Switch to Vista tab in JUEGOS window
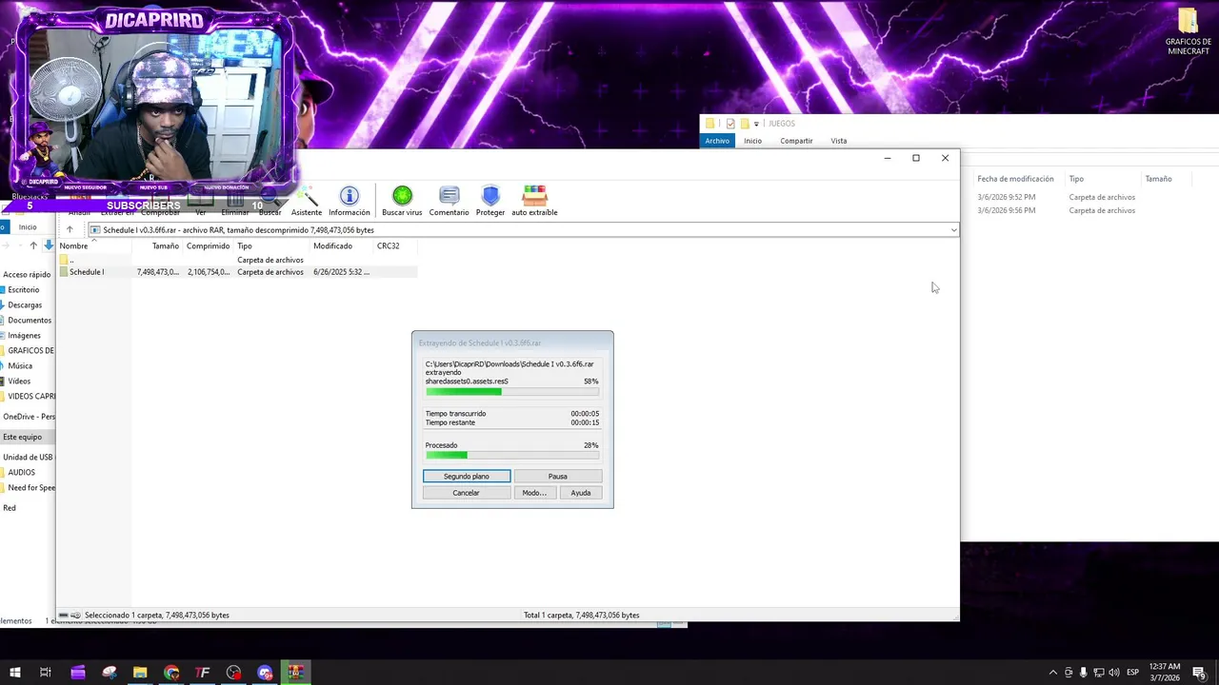This screenshot has width=1219, height=685. pos(838,141)
